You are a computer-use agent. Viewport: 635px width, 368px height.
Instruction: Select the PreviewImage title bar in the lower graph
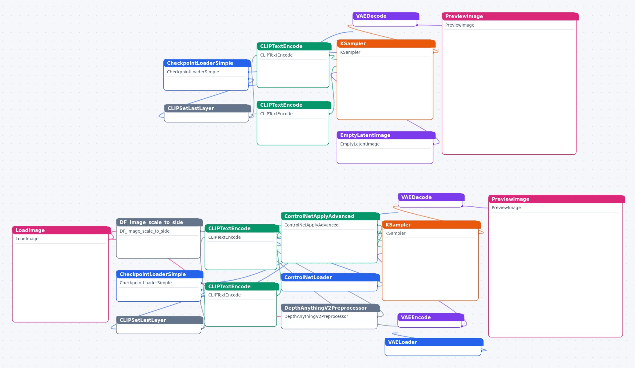coord(557,199)
